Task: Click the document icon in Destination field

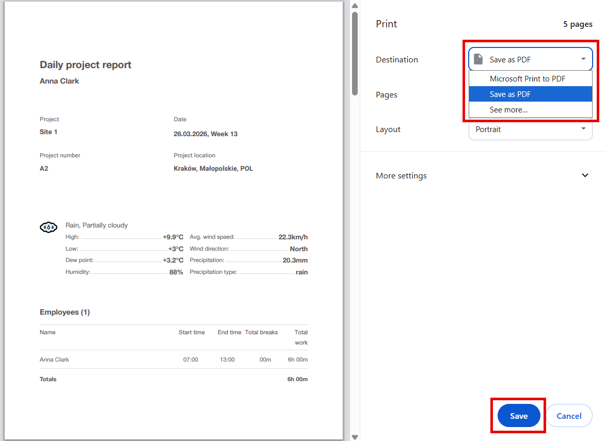Action: (479, 59)
